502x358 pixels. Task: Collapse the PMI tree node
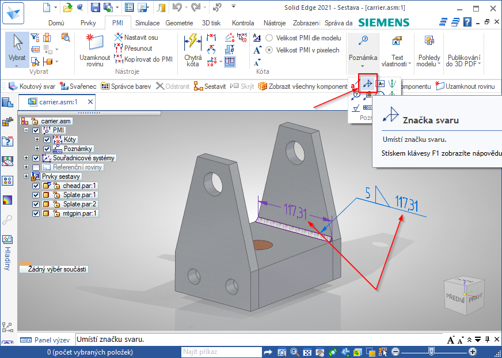click(x=26, y=130)
